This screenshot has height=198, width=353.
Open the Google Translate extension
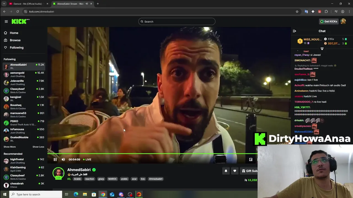coord(306,12)
